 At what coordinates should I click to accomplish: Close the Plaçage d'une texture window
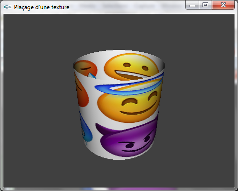[x=223, y=5]
